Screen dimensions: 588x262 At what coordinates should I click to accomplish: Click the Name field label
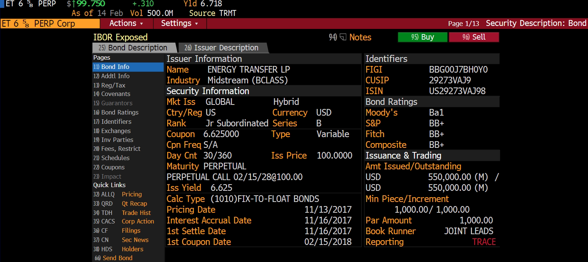click(x=178, y=70)
